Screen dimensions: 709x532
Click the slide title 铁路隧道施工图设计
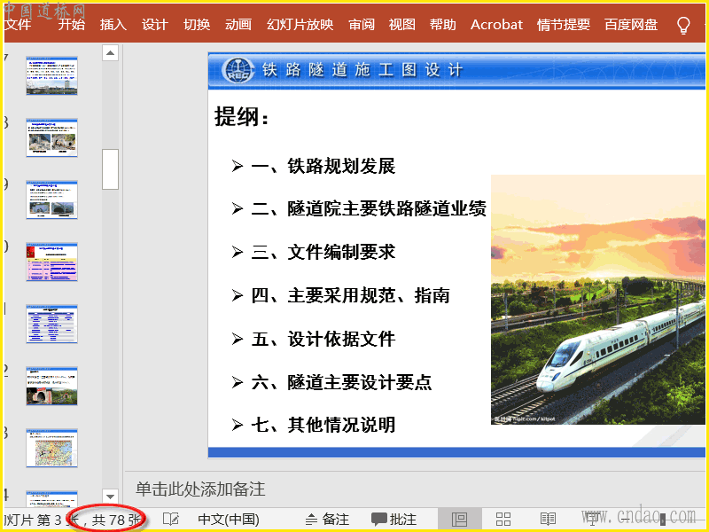coord(362,70)
